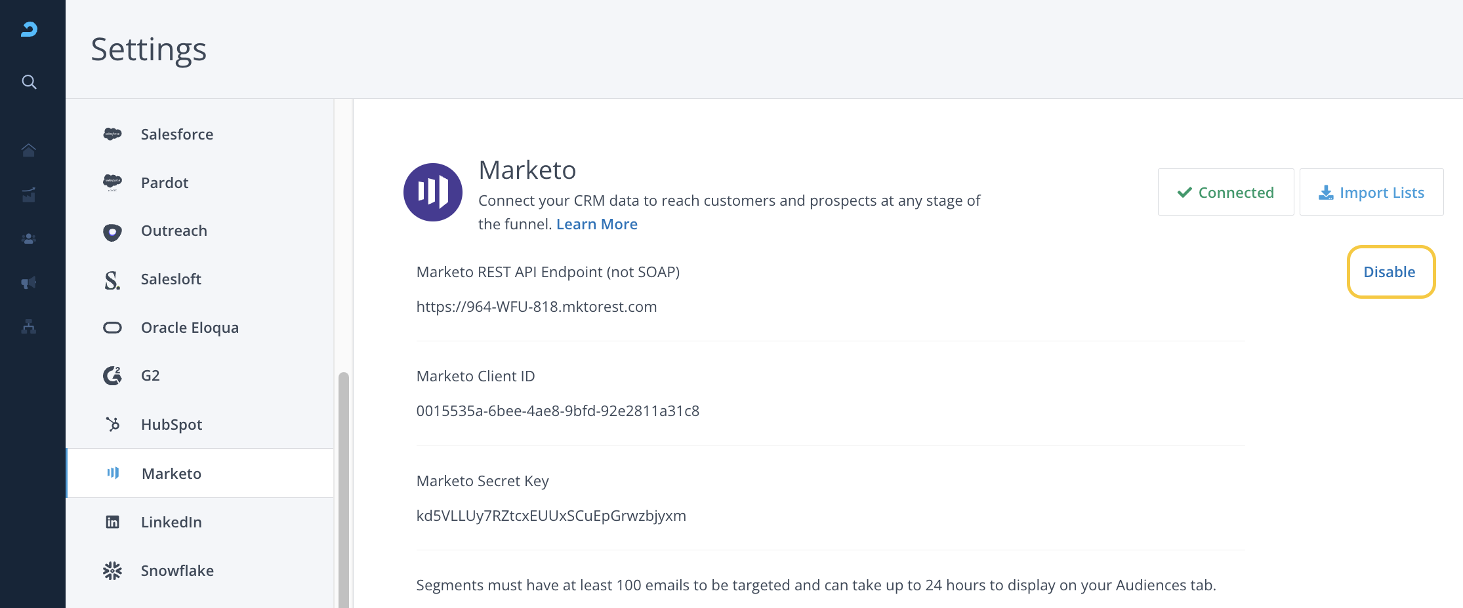The image size is (1463, 608).
Task: Click the Outreach logo icon
Action: tap(112, 232)
